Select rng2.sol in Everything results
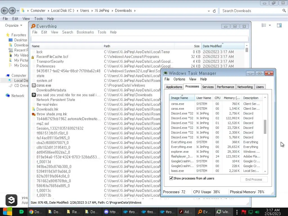Screen dimensions: 288x216 pos(43,124)
